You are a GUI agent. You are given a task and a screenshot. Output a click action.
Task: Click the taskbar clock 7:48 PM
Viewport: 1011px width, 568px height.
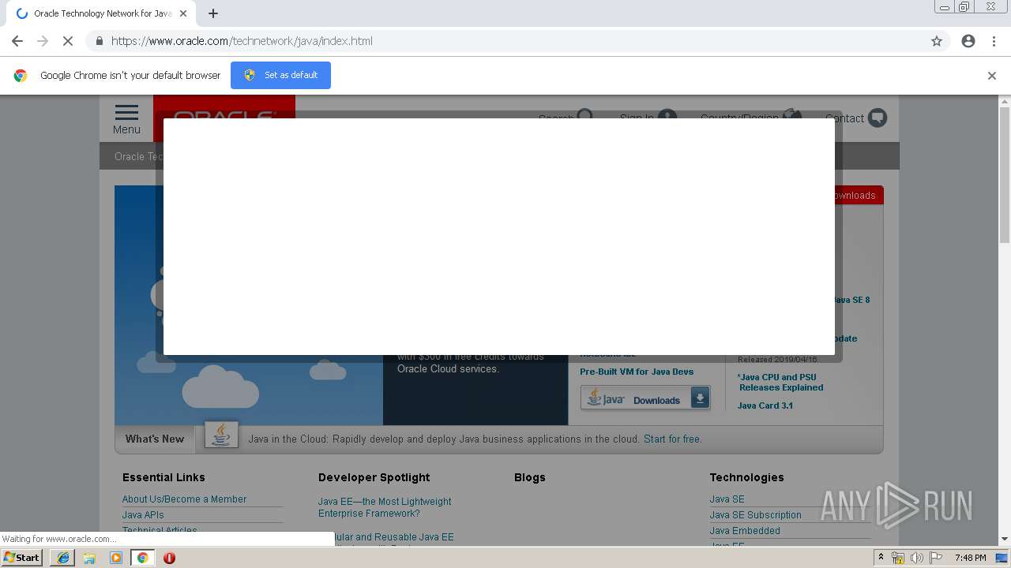click(970, 558)
